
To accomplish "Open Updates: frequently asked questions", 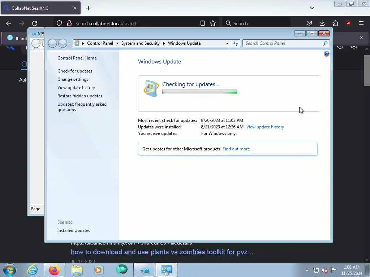I will click(x=82, y=107).
